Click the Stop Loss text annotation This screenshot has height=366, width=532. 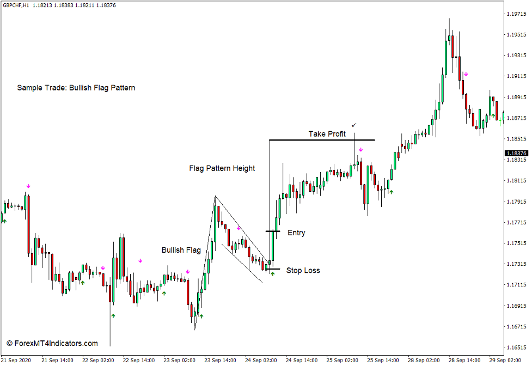[304, 270]
